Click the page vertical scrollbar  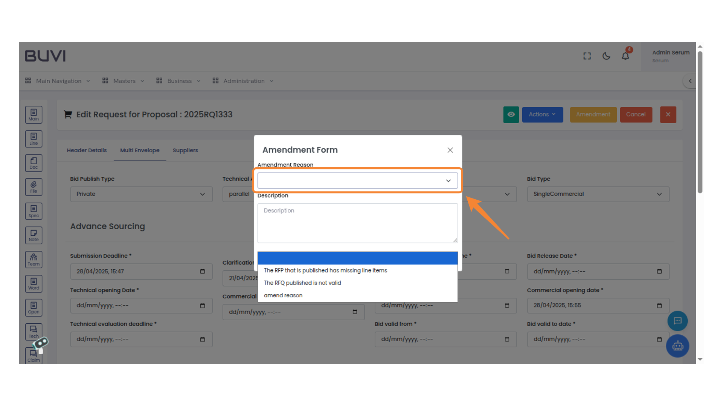pos(700,122)
